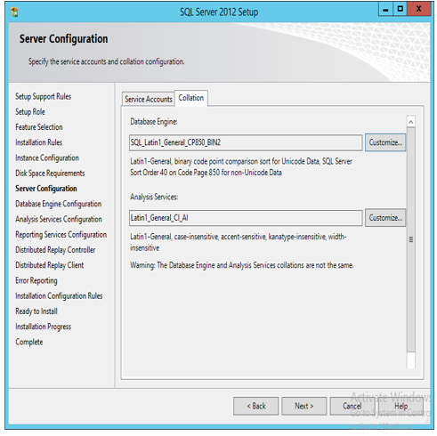Select Analysis Services Configuration step
The width and height of the screenshot is (437, 436).
tap(59, 219)
